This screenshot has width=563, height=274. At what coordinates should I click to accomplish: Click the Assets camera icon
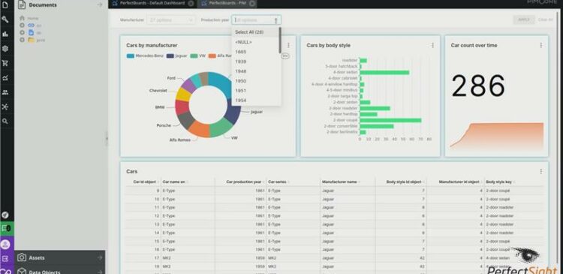coord(22,257)
